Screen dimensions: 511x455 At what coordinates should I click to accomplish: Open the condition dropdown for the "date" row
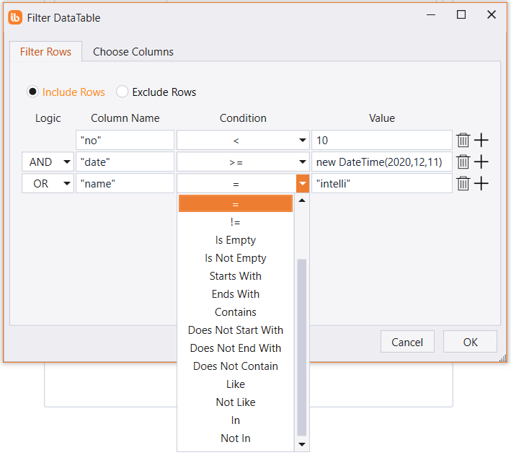(243, 162)
